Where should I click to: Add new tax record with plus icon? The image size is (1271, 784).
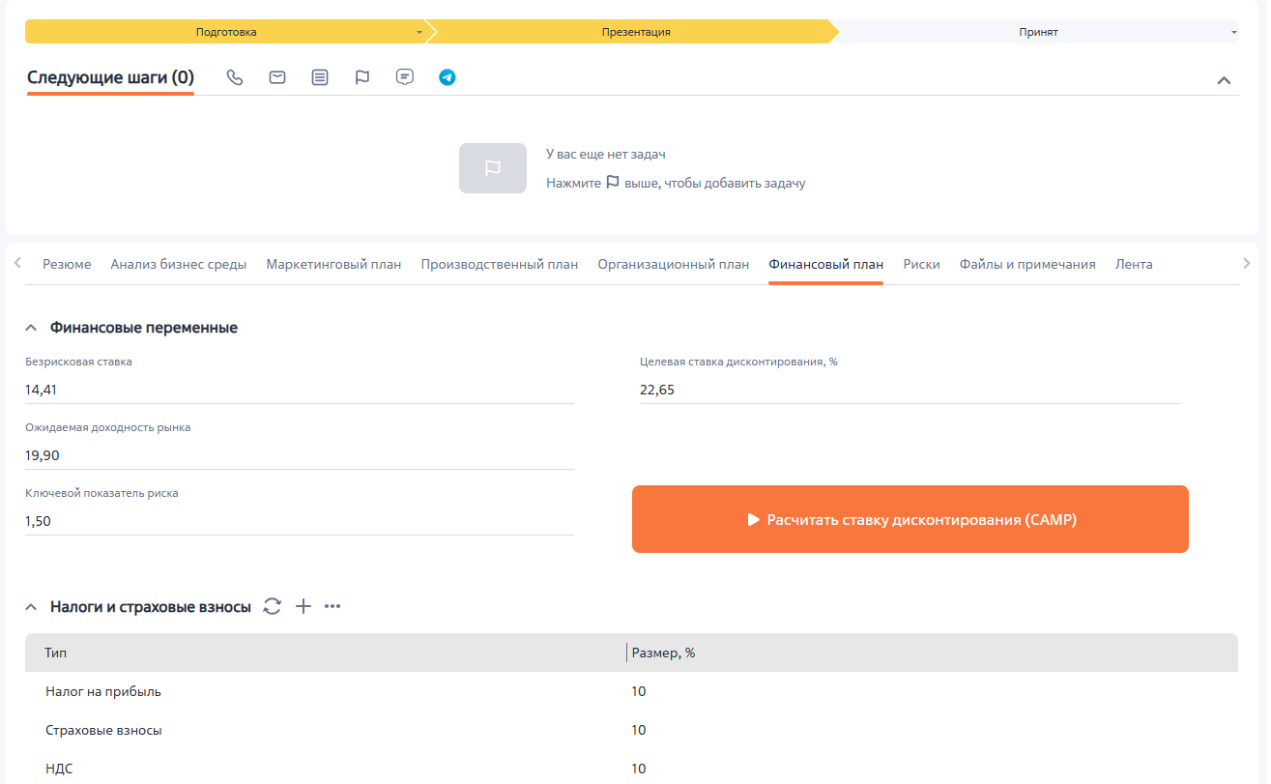pyautogui.click(x=303, y=606)
